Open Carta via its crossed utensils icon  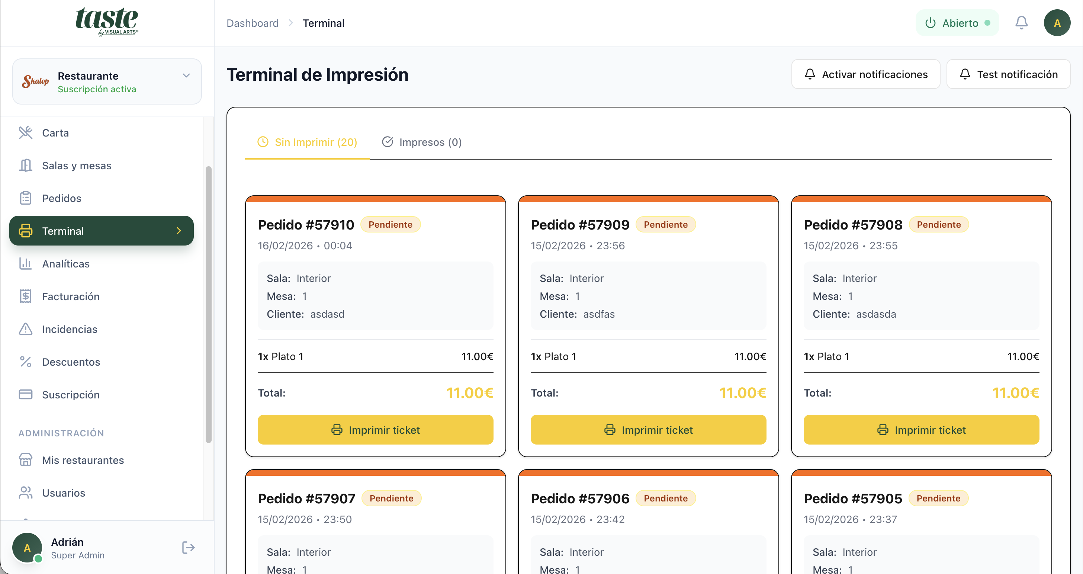point(26,132)
